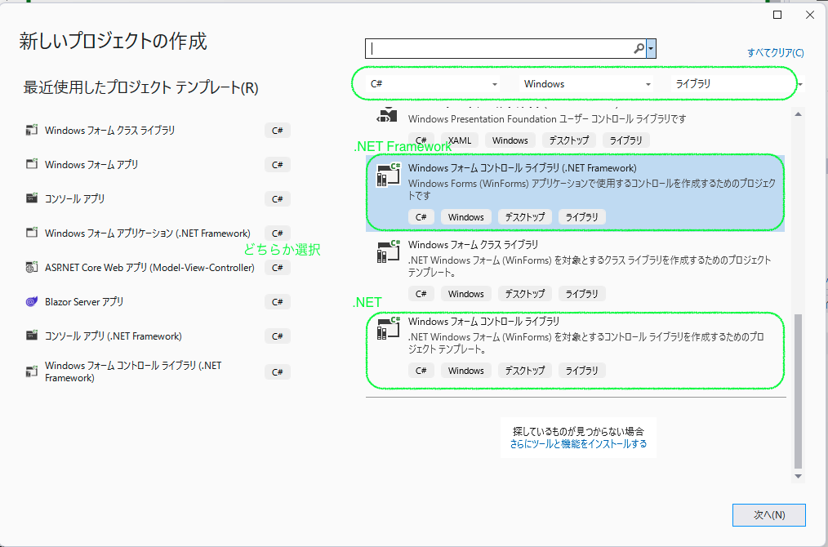The width and height of the screenshot is (828, 547).
Task: Click すべてクリア(C) link
Action: [776, 53]
